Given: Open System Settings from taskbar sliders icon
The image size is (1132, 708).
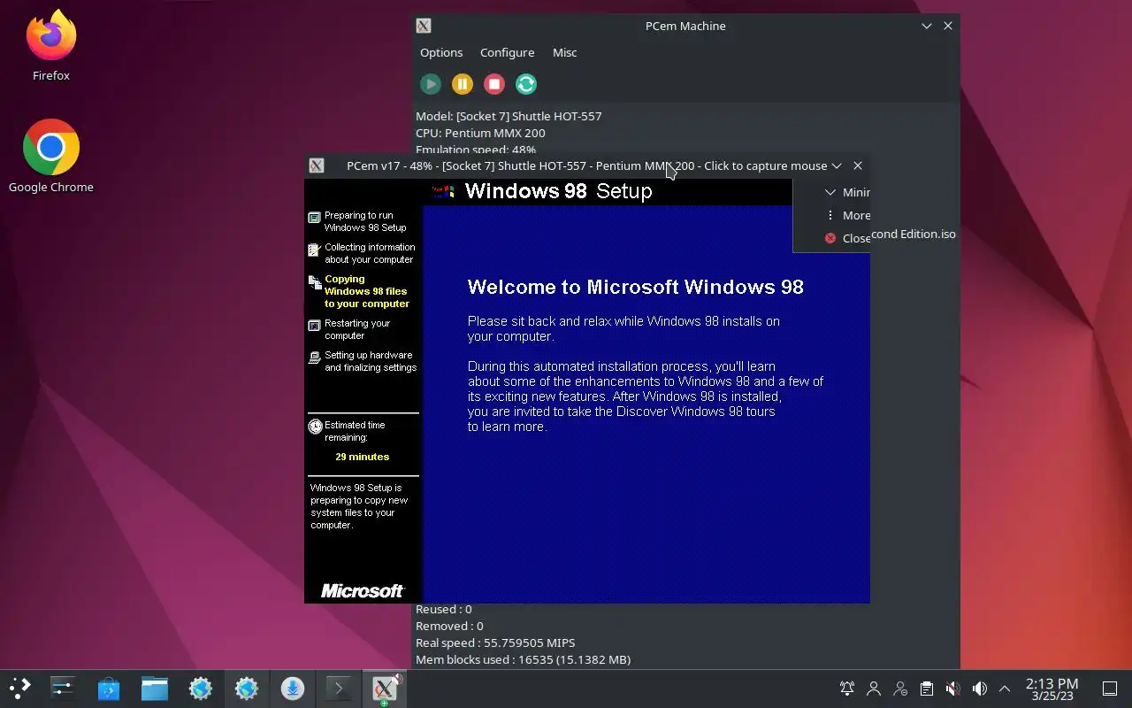Looking at the screenshot, I should click(63, 688).
